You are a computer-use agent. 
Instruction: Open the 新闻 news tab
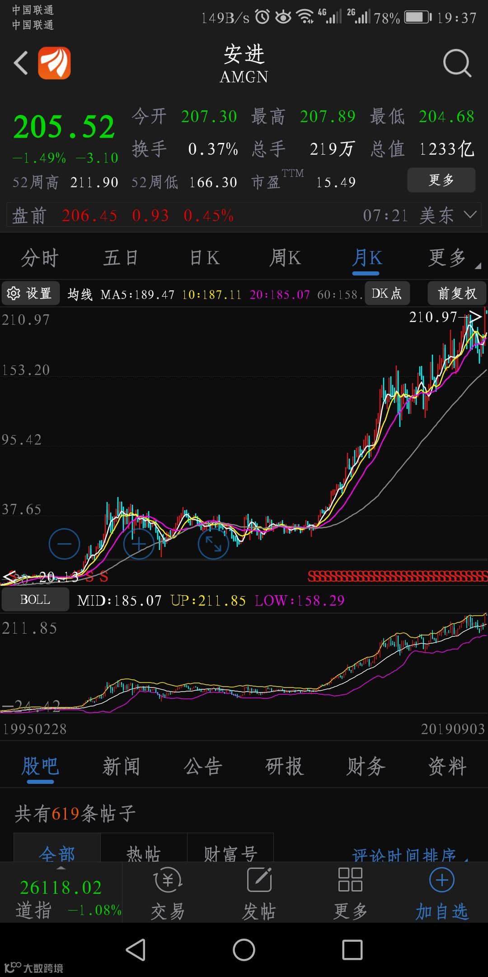(121, 766)
